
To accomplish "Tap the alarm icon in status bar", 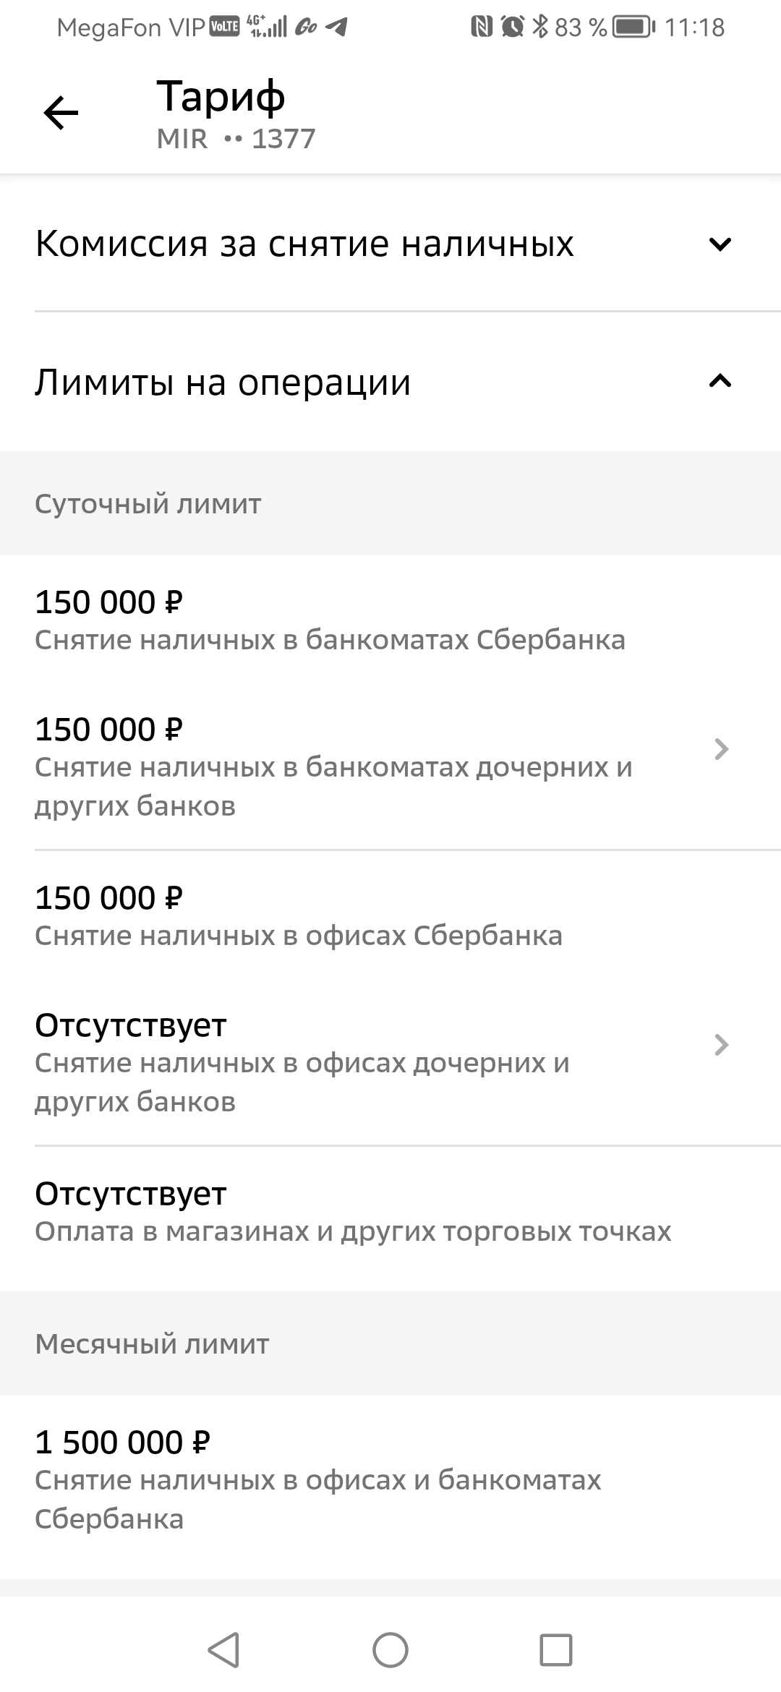I will [x=512, y=27].
